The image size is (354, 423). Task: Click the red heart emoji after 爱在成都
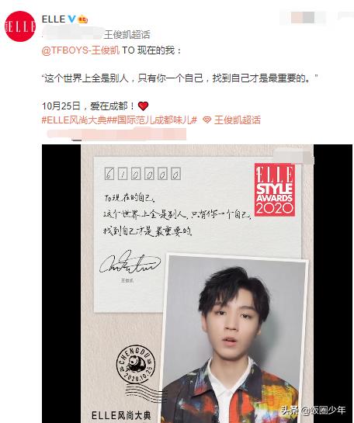coord(143,106)
